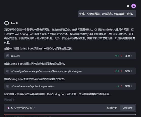Expand the 5 个文件需要审查 list chevron

34,108
